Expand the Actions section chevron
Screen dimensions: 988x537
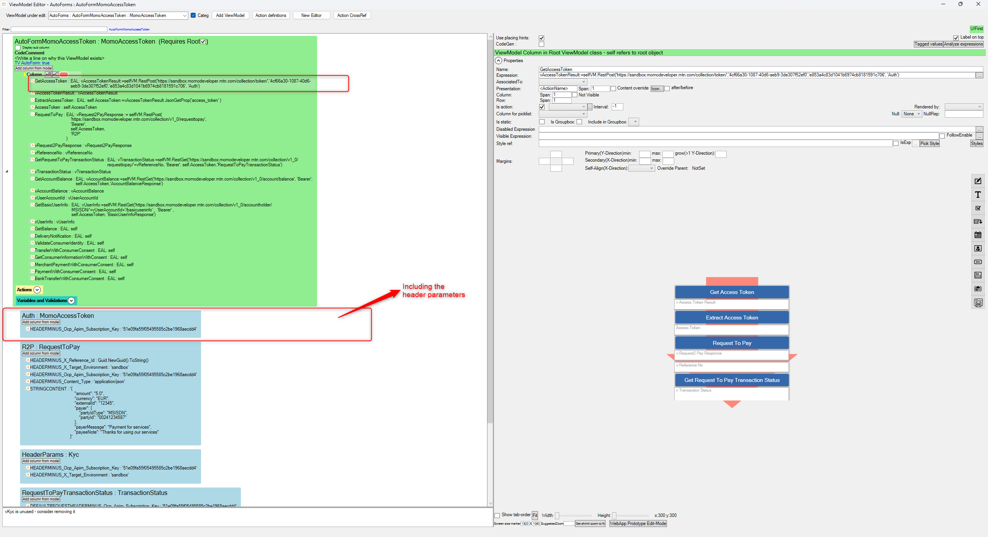[x=37, y=290]
